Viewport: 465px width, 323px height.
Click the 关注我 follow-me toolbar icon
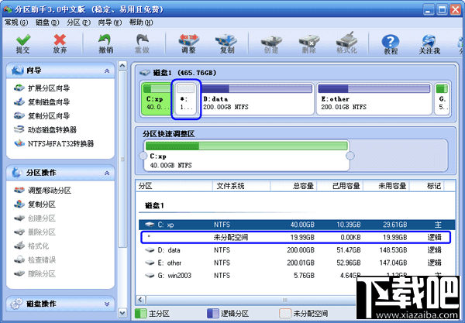tap(429, 40)
